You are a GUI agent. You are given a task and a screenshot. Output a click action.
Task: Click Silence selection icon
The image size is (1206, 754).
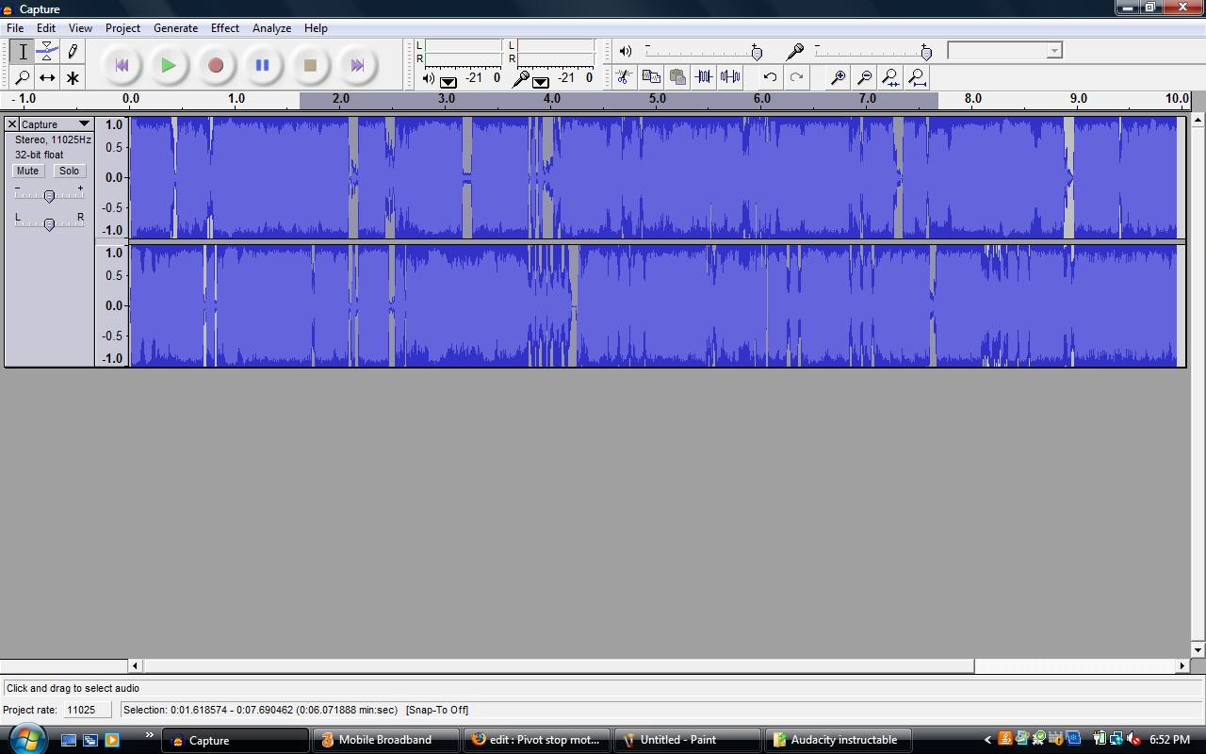pos(730,77)
